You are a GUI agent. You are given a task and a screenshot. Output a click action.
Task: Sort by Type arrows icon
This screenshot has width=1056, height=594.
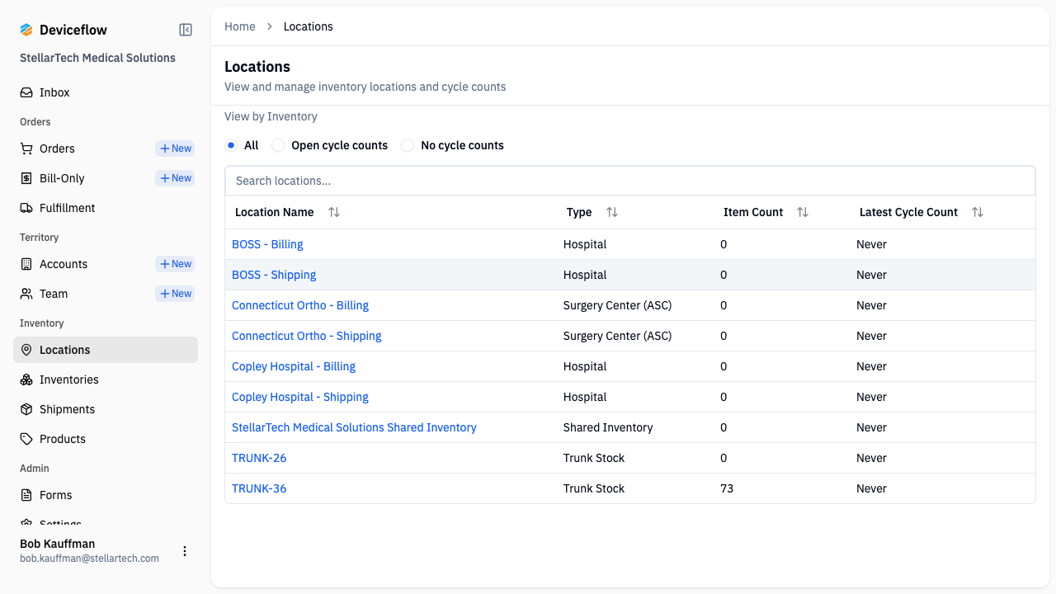coord(612,212)
